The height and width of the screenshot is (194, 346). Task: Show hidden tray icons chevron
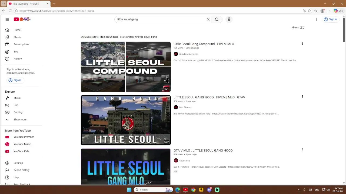click(x=298, y=190)
